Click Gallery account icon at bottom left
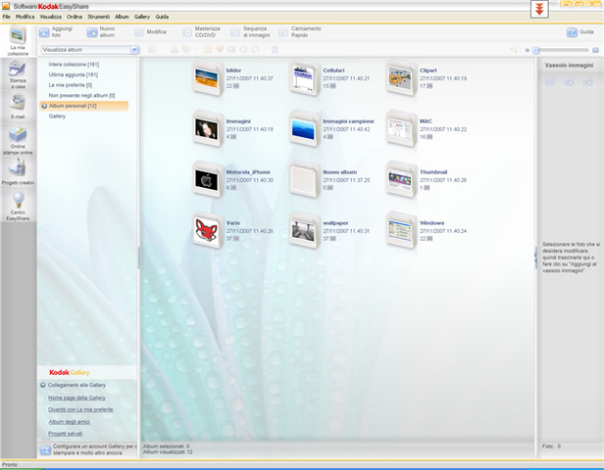This screenshot has height=470, width=604. (45, 449)
